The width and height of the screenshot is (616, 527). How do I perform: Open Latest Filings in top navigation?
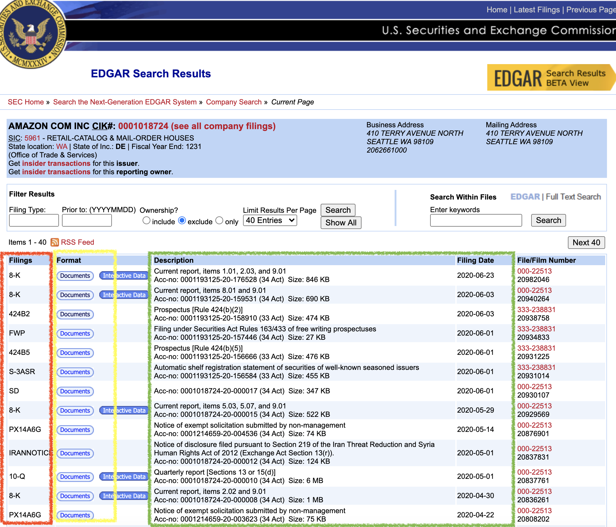coord(537,10)
